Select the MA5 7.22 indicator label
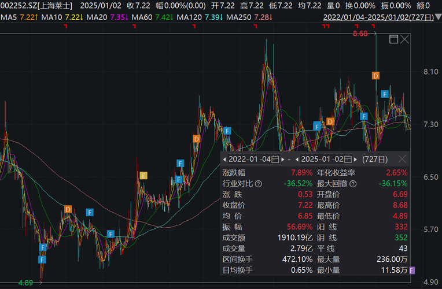 point(19,17)
